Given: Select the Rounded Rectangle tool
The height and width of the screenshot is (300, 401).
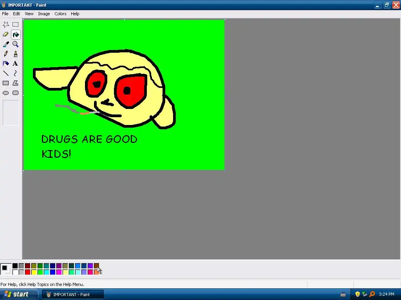Looking at the screenshot, I should click(16, 93).
